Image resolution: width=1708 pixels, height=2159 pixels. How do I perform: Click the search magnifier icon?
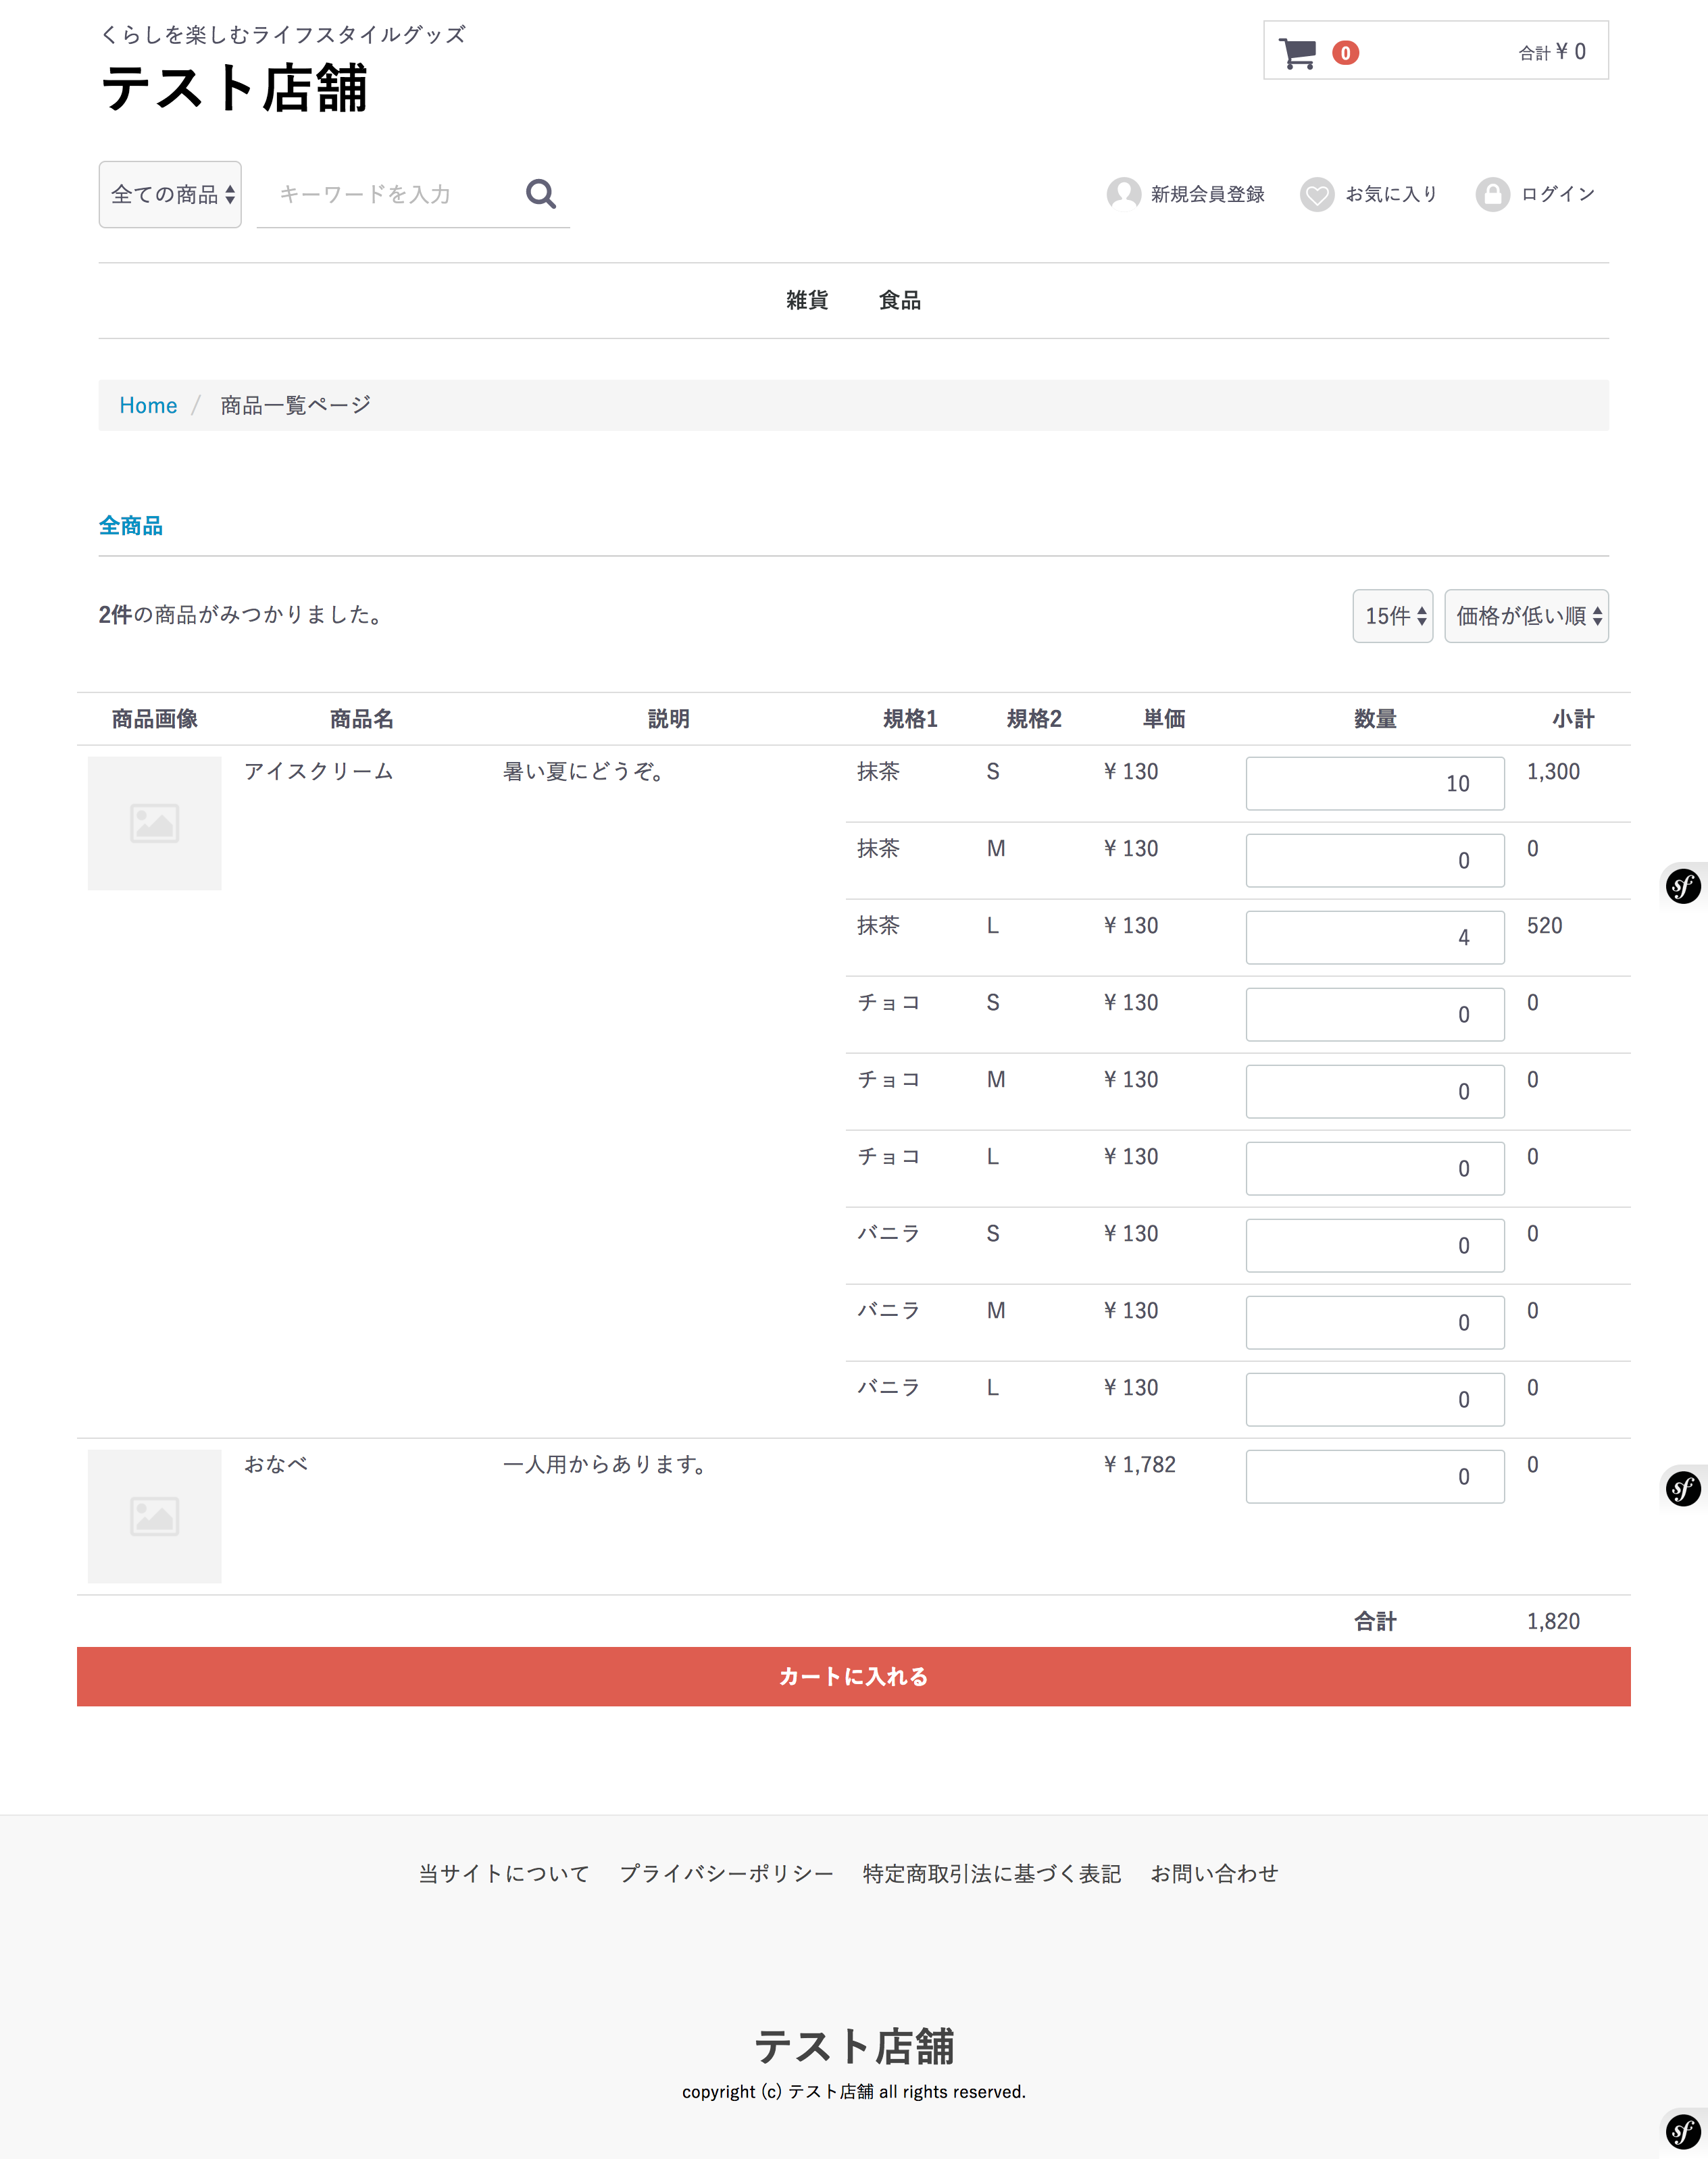pos(541,194)
